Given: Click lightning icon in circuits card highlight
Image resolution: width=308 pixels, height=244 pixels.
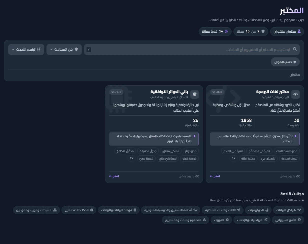Looking at the screenshot, I should point(194,136).
